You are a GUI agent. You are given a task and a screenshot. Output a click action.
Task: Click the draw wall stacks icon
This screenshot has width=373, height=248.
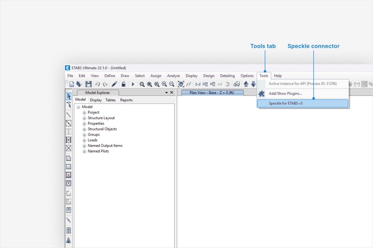68,193
